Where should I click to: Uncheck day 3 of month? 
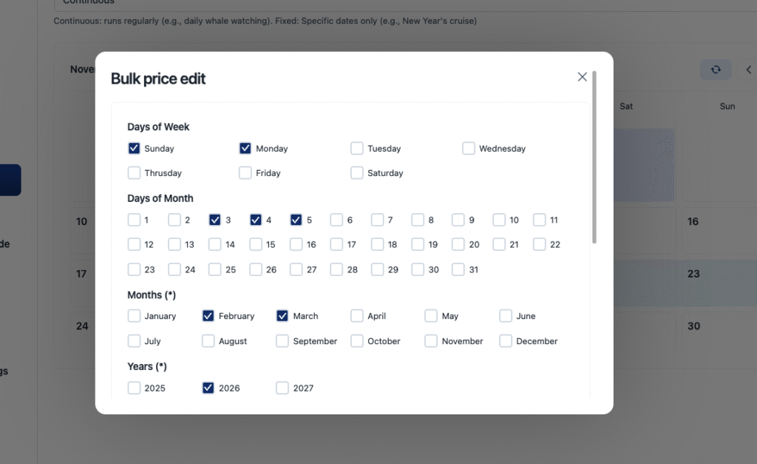[215, 220]
